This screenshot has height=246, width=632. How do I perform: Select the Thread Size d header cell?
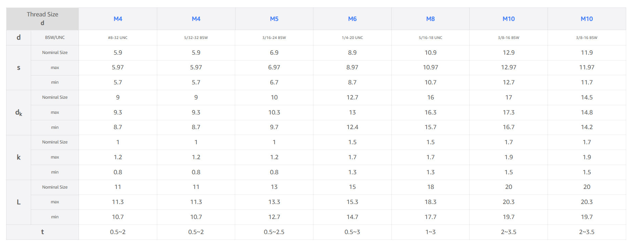42,19
